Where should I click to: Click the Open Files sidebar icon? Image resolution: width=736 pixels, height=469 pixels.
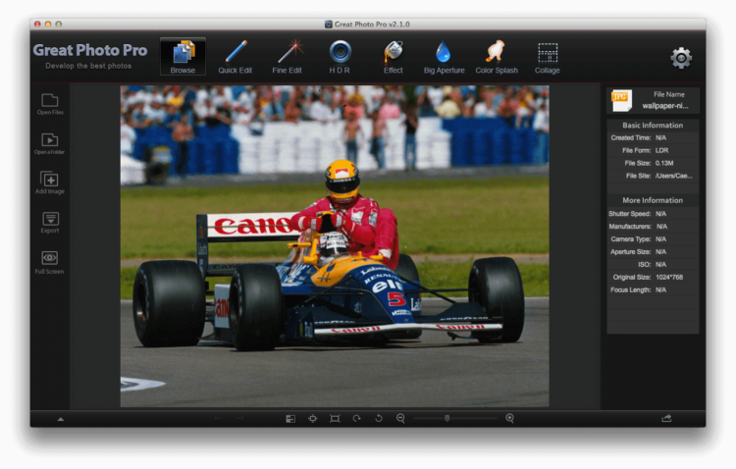[50, 104]
